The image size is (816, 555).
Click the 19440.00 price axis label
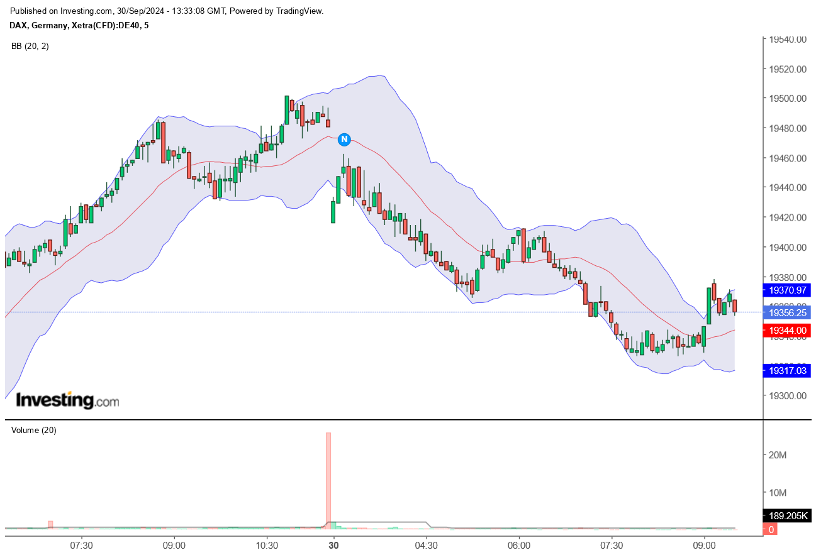point(788,187)
